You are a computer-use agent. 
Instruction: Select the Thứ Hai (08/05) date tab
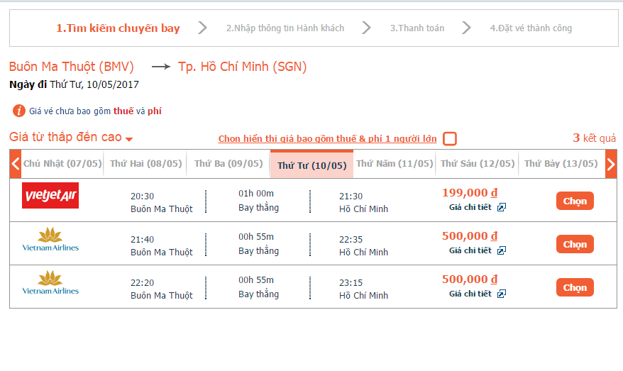tap(145, 164)
